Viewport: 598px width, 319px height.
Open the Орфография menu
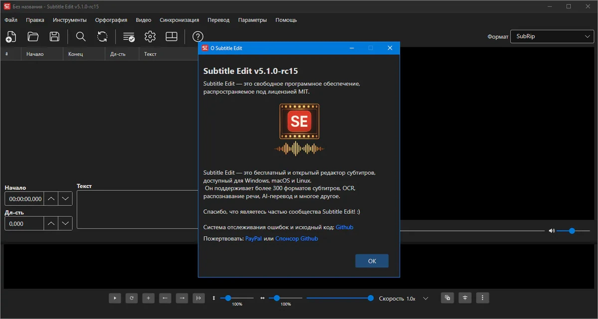tap(111, 20)
